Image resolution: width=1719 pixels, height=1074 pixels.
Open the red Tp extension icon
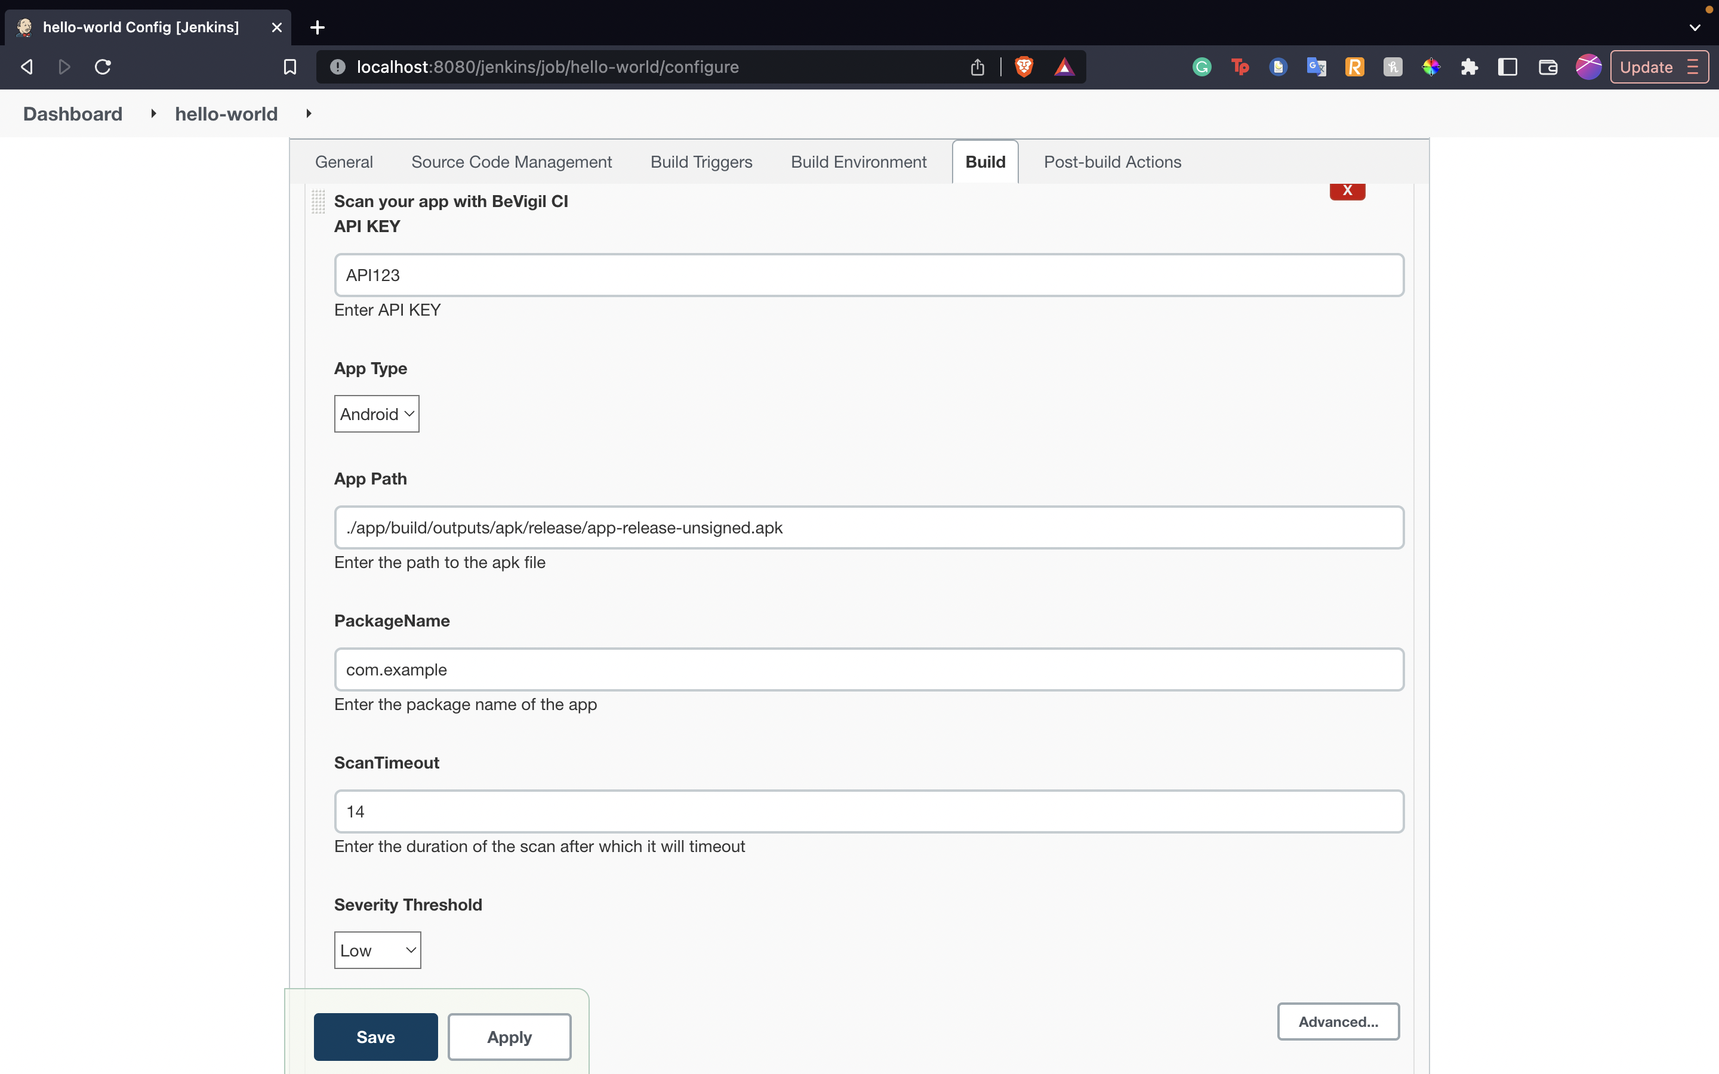tap(1240, 67)
